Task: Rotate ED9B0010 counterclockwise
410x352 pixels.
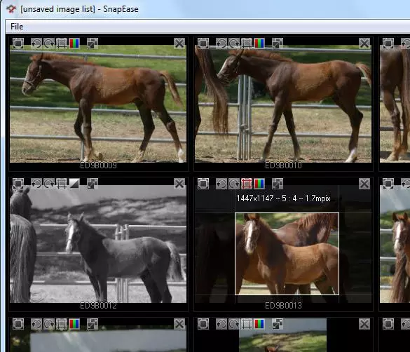Action: point(221,43)
